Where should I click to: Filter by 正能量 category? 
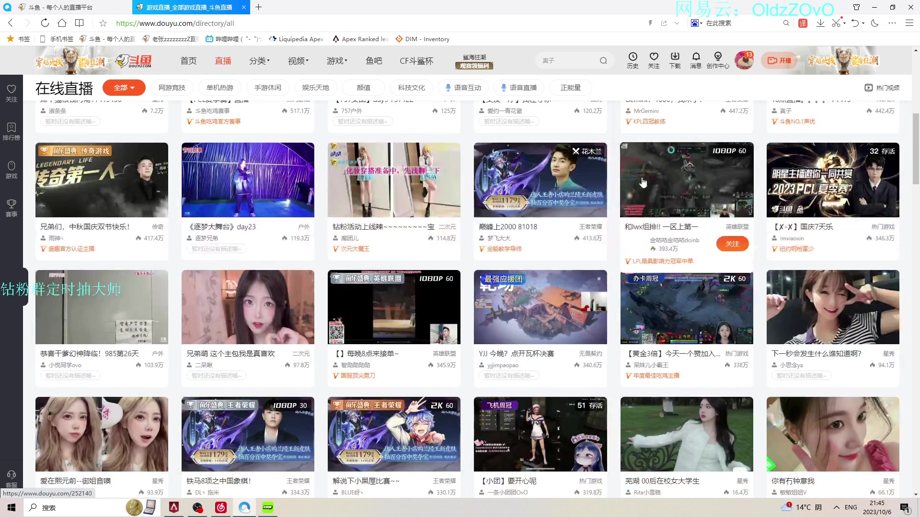[x=570, y=88]
